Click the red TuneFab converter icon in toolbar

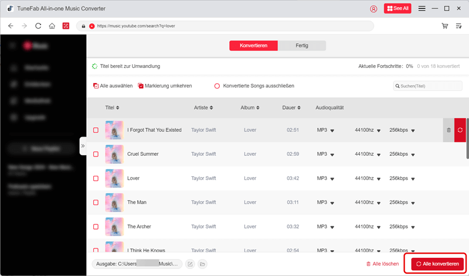(x=66, y=26)
